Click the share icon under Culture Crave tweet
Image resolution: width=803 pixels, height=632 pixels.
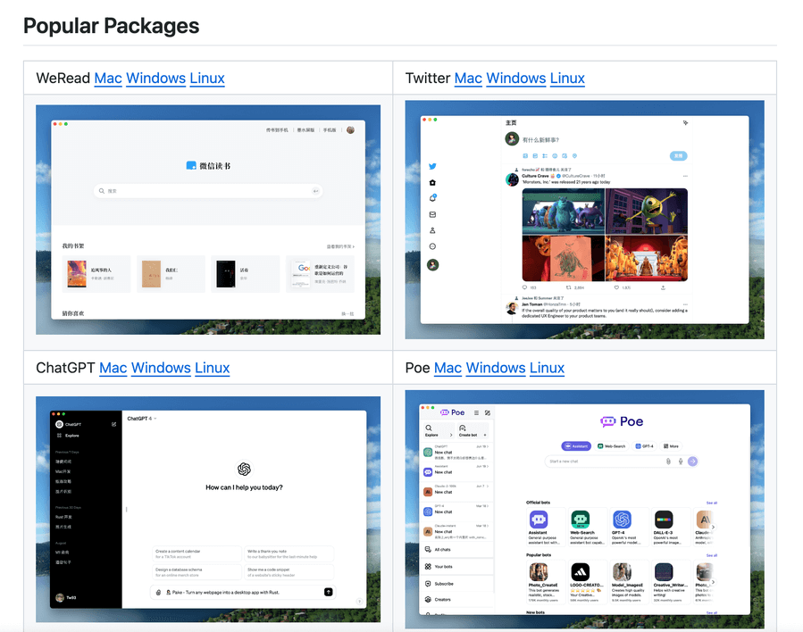click(663, 287)
